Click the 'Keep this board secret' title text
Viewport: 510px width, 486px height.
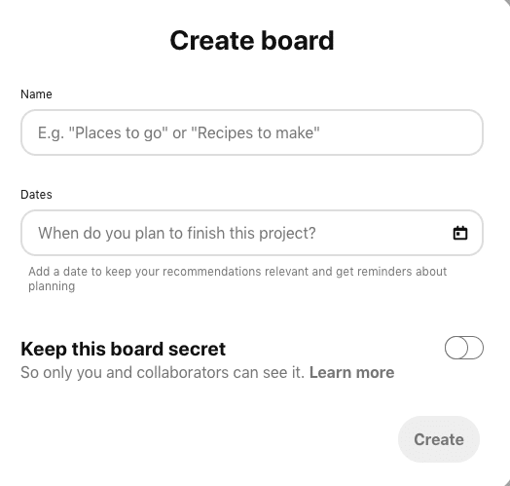click(x=123, y=349)
